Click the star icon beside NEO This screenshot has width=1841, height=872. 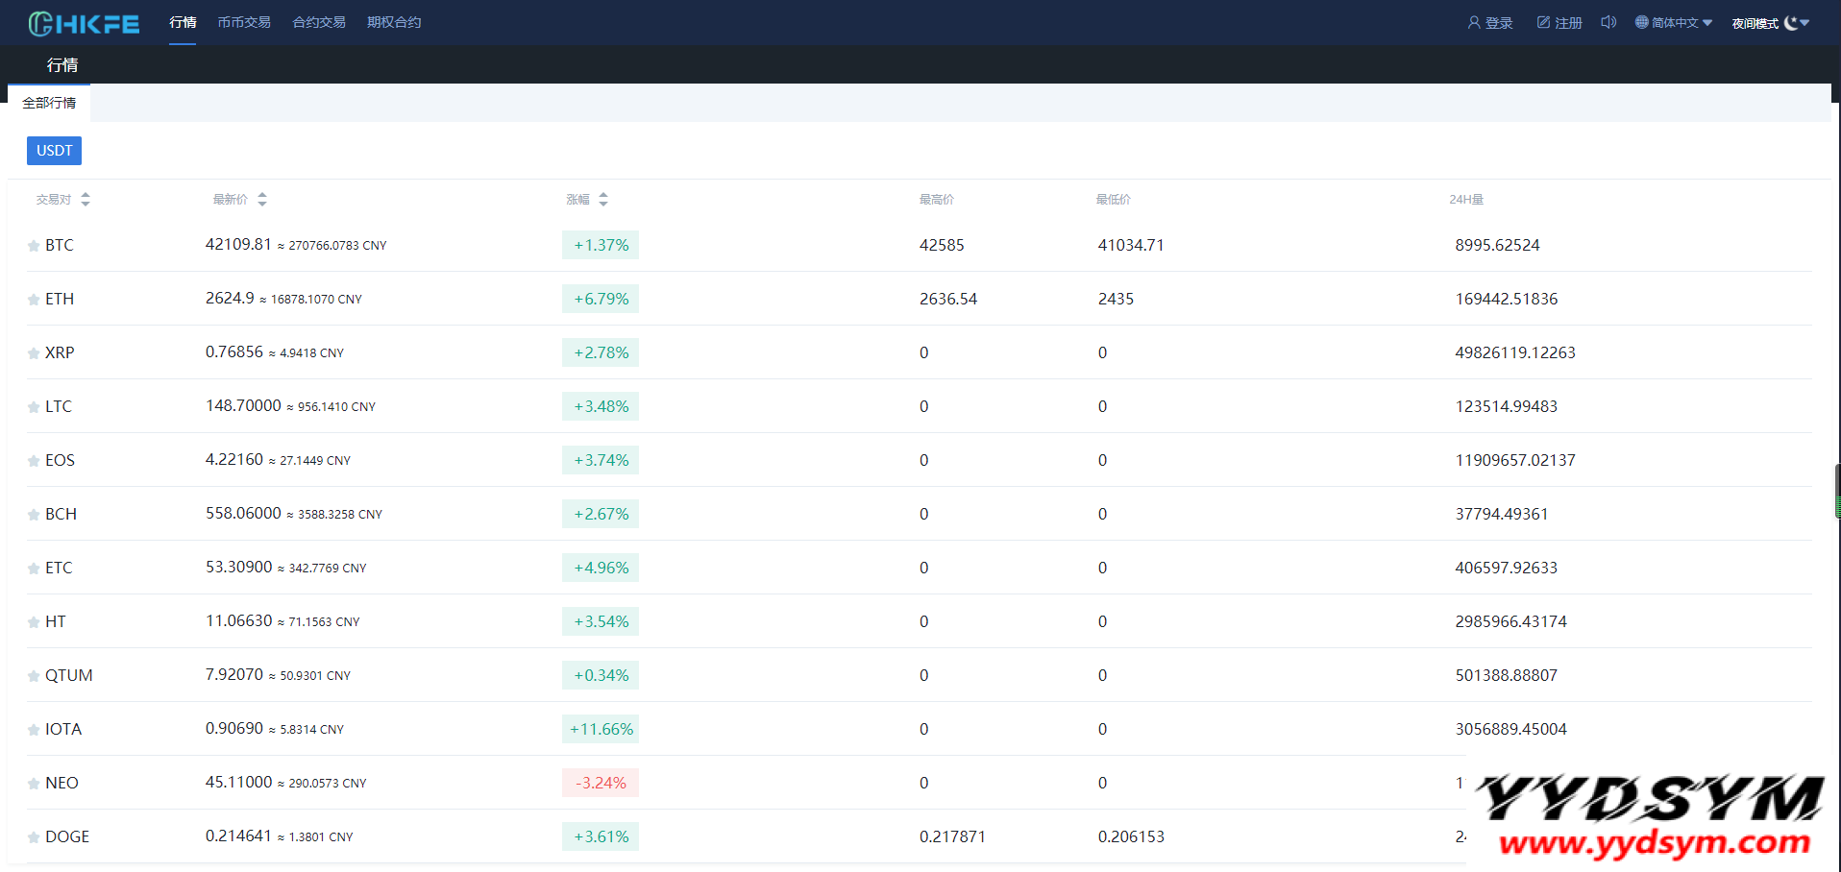point(34,784)
